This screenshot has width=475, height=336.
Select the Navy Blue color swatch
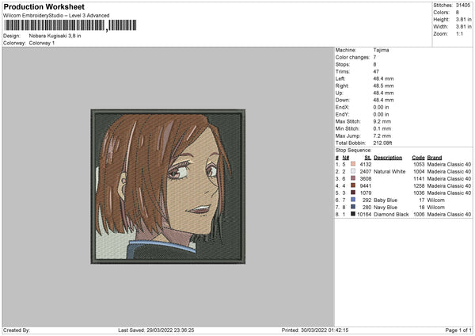click(353, 207)
